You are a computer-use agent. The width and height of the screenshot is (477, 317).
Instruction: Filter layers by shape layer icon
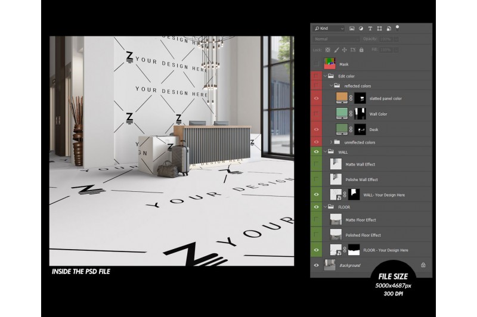click(x=379, y=28)
